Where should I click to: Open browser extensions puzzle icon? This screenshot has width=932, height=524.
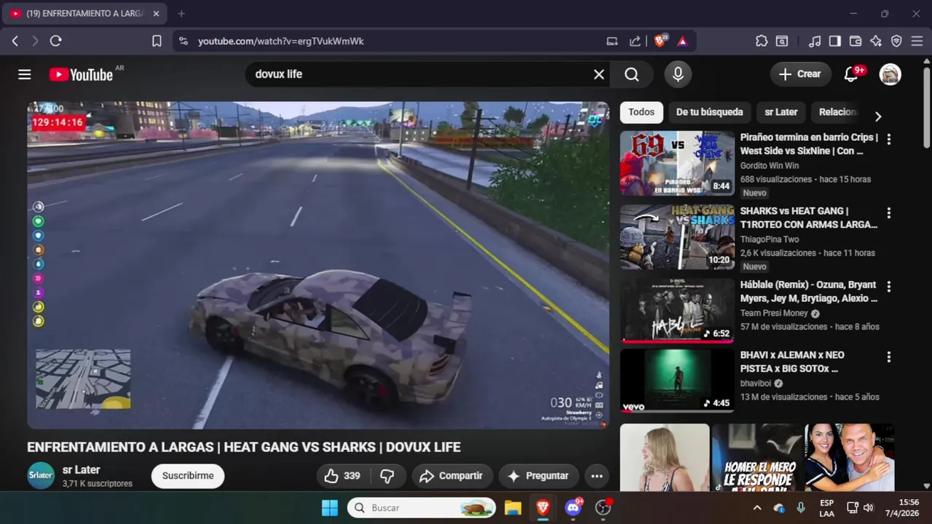762,41
